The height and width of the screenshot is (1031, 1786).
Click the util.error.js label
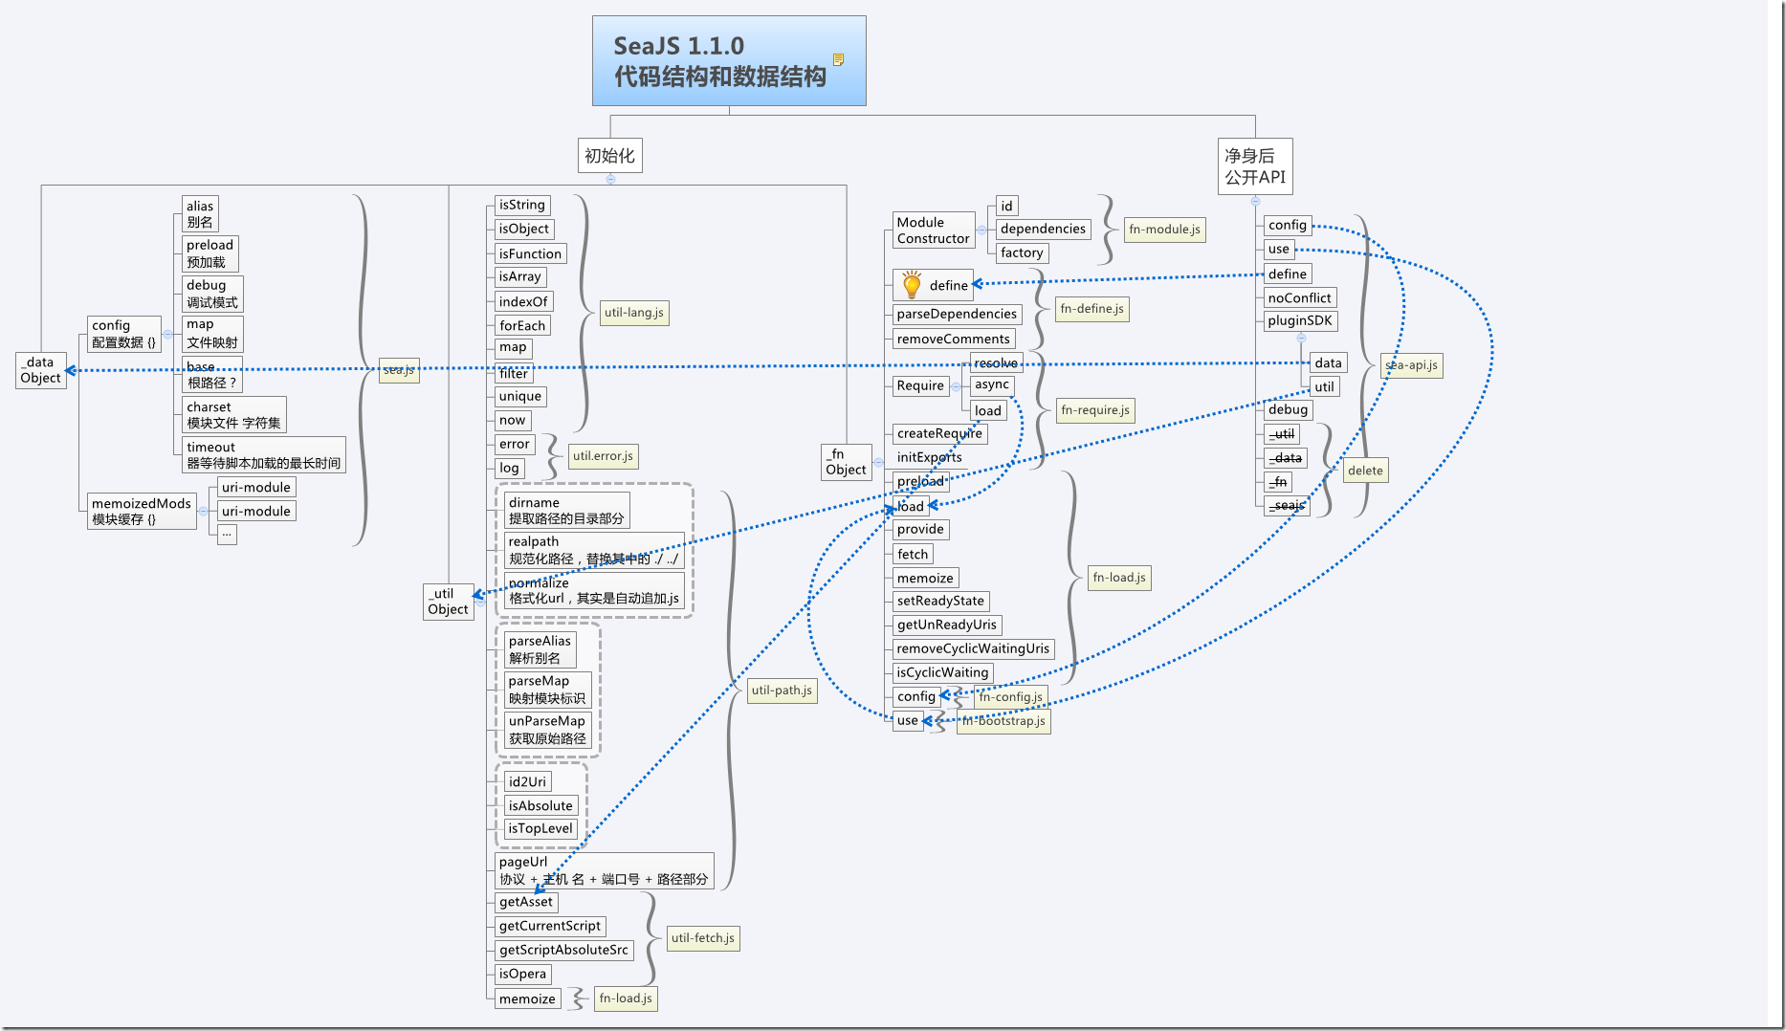[603, 456]
